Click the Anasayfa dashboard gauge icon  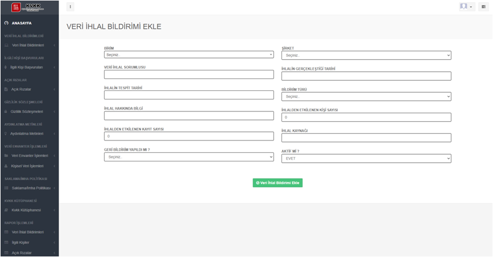tap(6, 23)
